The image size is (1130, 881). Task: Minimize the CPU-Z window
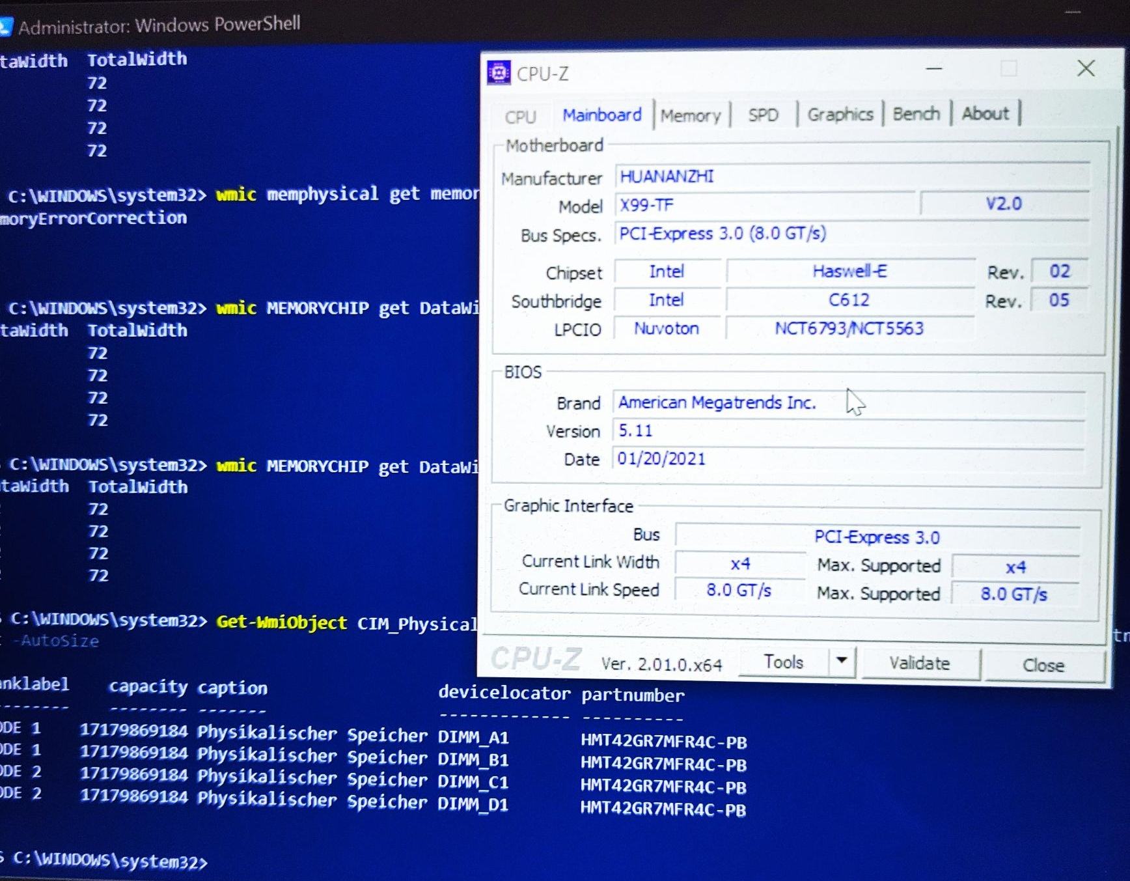point(934,68)
